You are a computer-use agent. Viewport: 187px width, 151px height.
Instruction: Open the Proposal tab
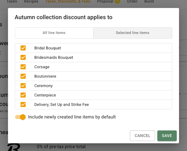point(105,1)
